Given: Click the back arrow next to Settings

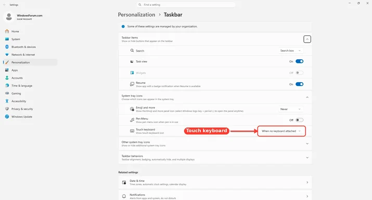Looking at the screenshot, I should (x=5, y=5).
